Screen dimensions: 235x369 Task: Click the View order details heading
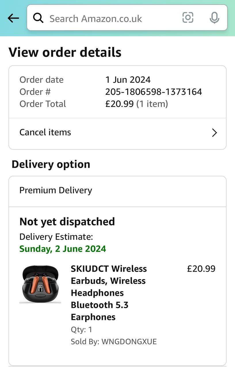pos(65,52)
